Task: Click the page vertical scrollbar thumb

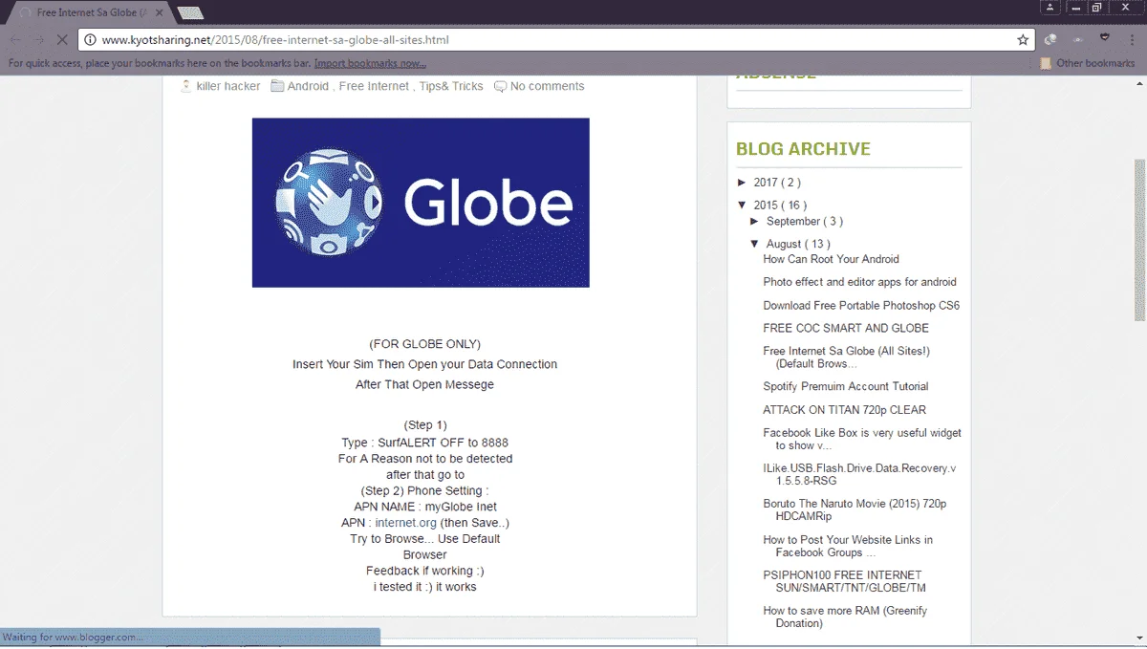Action: pos(1139,239)
